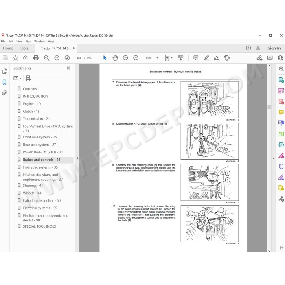This screenshot has width=285, height=285.
Task: Jump to Electrical systems - 55 bookmark
Action: pos(40,208)
